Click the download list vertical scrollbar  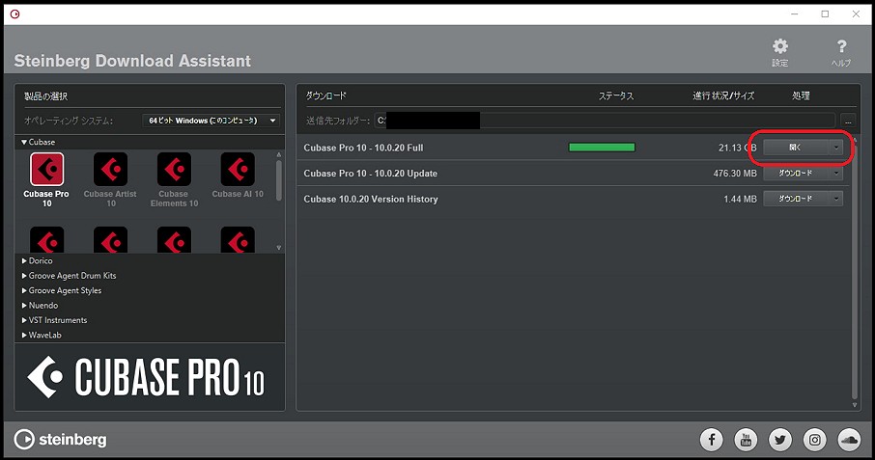tap(855, 272)
